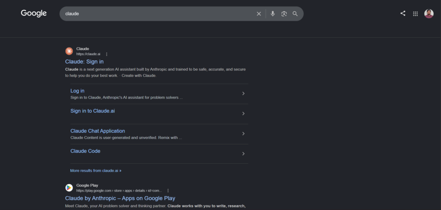Screen dimensions: 441x210
Task: Click 'More results from claude.ai'
Action: [x=96, y=170]
